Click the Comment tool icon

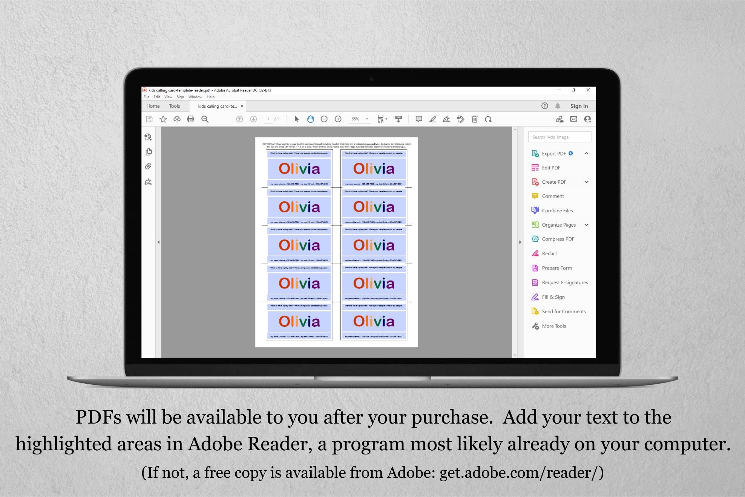click(533, 196)
